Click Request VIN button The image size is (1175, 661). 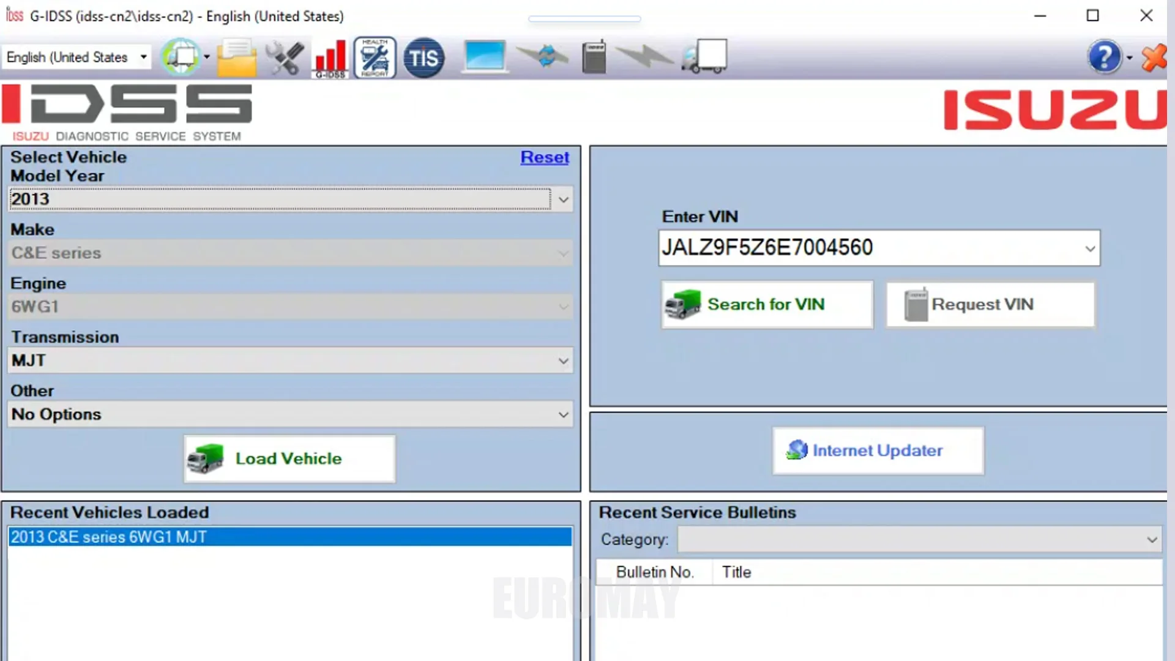(990, 304)
